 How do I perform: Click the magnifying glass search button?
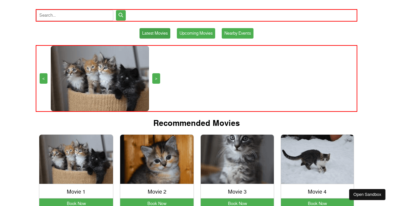point(121,15)
